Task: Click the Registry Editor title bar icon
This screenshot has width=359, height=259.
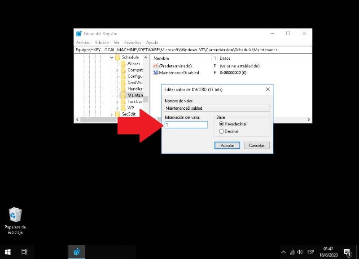Action: pos(79,34)
